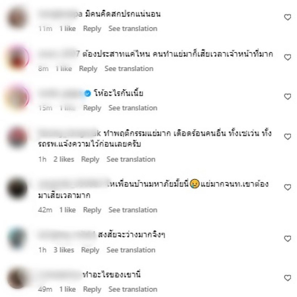Viewport: 297px width, 297px height.
Task: Open story ring avatar of verified user
Action: pyautogui.click(x=17, y=97)
